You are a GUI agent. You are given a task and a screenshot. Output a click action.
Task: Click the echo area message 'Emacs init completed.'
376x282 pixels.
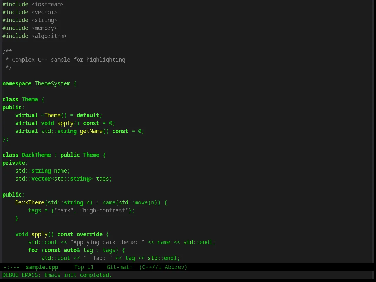(78, 275)
